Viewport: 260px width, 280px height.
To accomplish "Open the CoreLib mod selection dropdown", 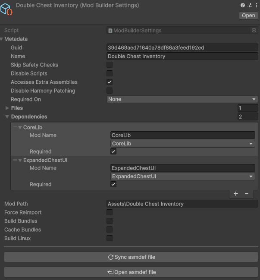I will click(183, 144).
